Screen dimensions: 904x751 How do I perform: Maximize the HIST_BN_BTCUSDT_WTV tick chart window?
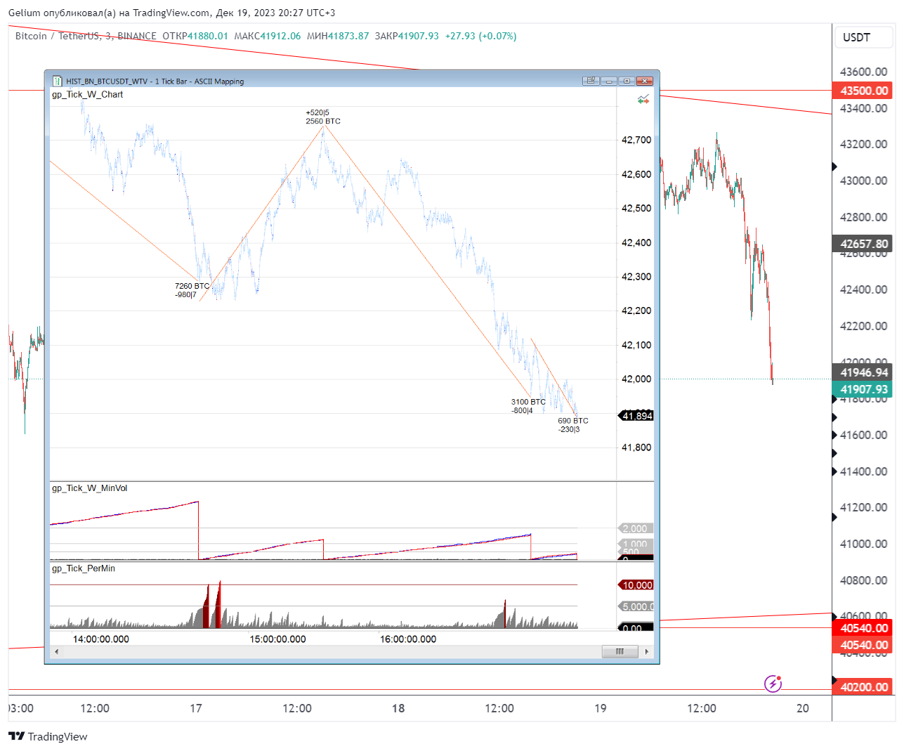tap(627, 81)
